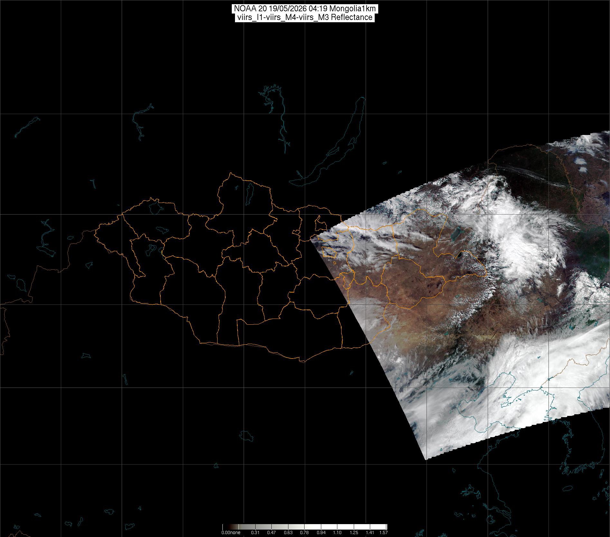Click the 1.10 value on the reflectance scale
Viewport: 610px width, 537px height.
(x=337, y=532)
